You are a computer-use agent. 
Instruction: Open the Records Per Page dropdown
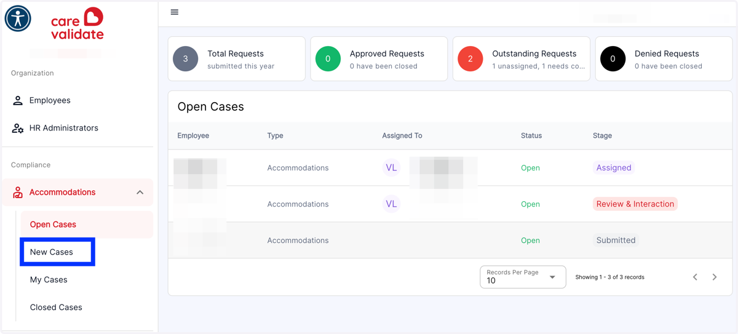(x=523, y=277)
